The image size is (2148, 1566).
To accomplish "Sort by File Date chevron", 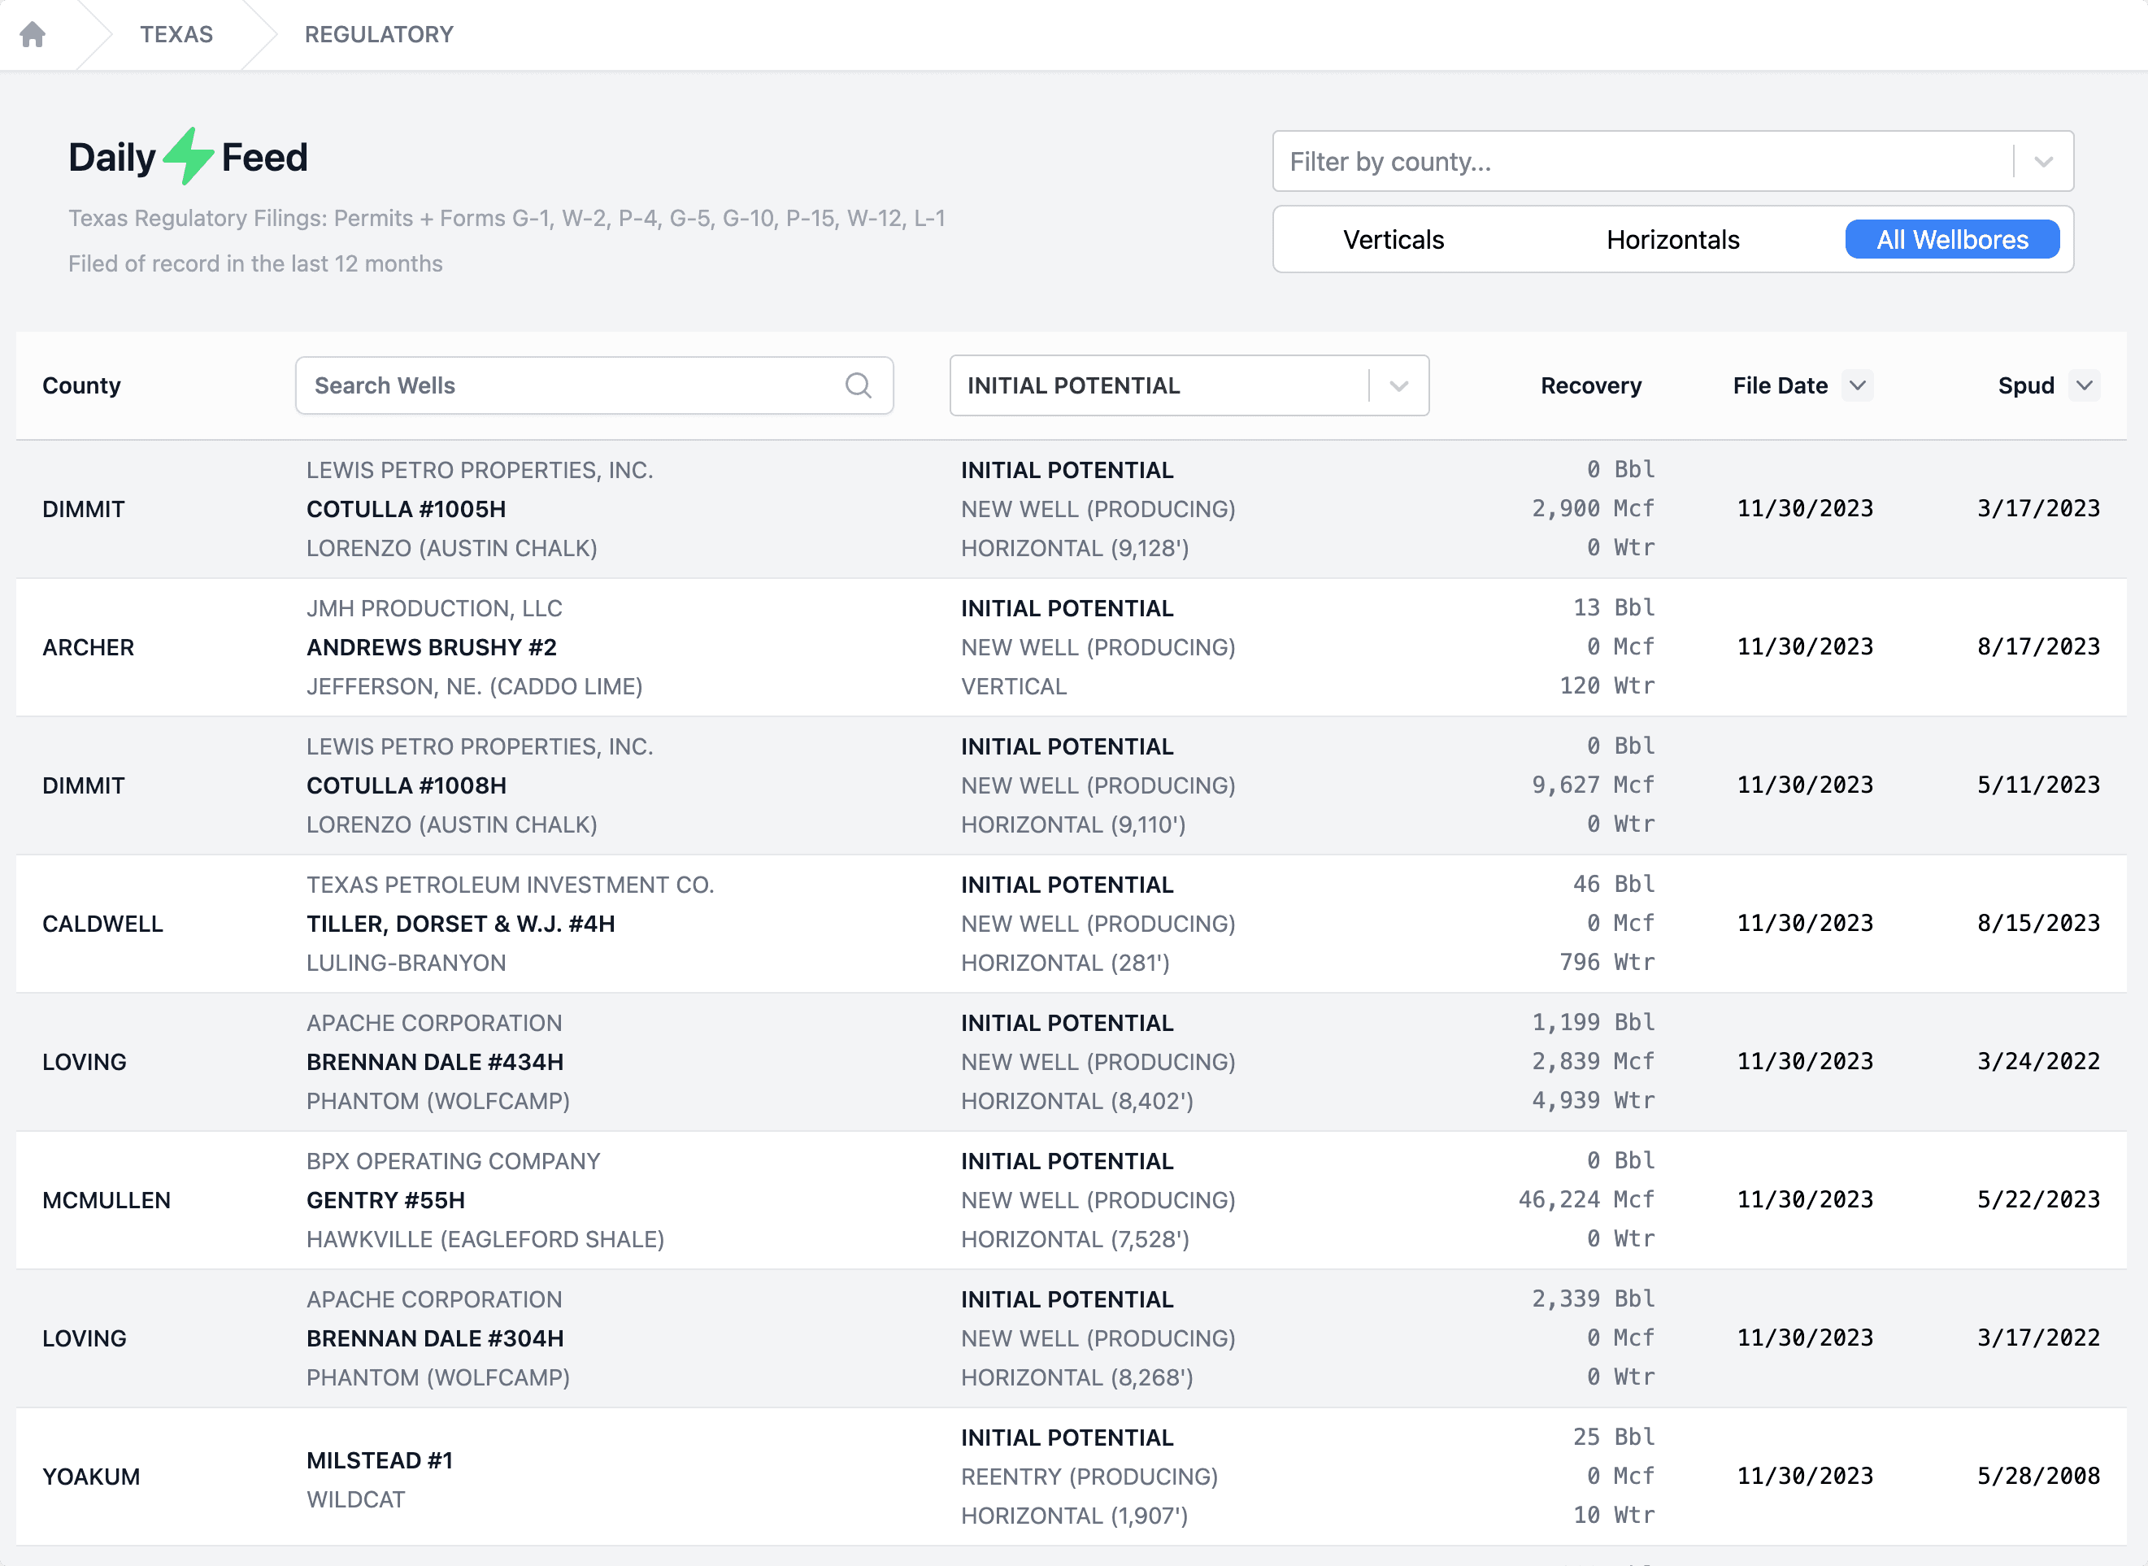I will pos(1857,386).
